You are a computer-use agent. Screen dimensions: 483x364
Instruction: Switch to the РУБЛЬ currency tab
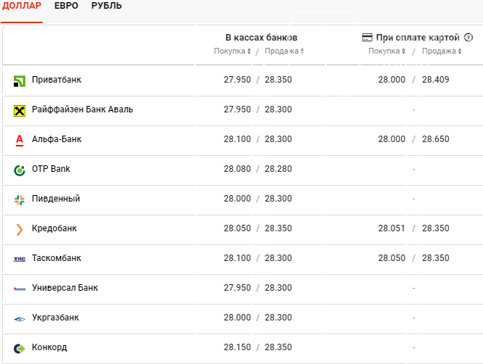point(107,6)
